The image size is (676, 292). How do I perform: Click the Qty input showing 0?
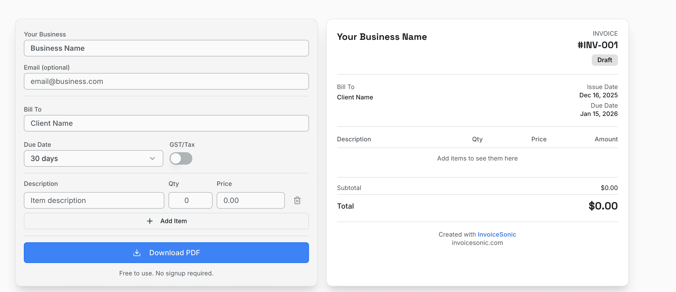[x=190, y=200]
